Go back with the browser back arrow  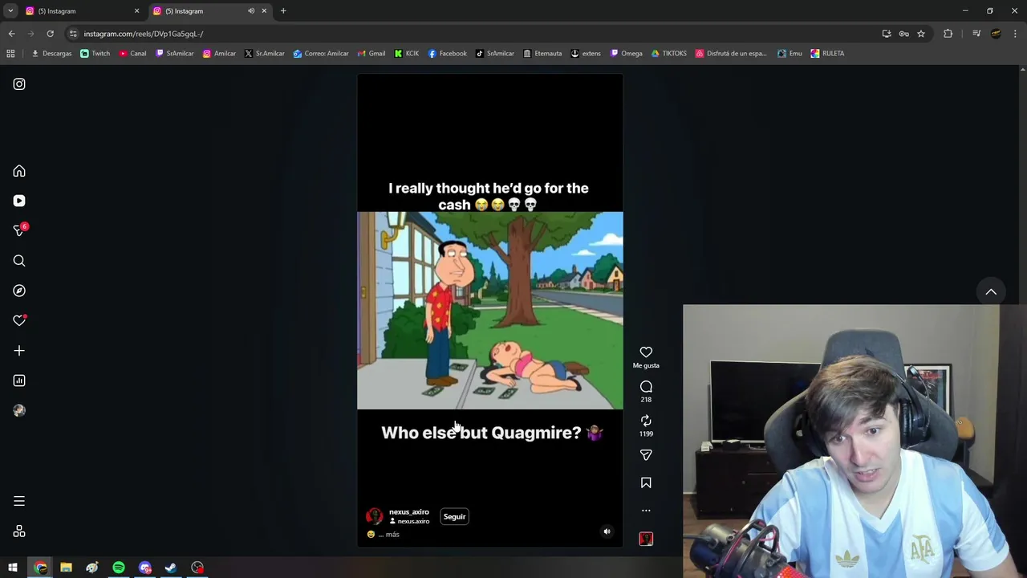click(11, 34)
